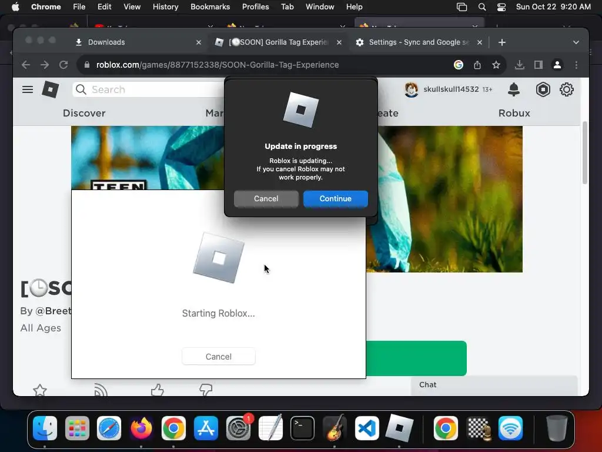Switch to the Settings Sync tab

(x=419, y=42)
